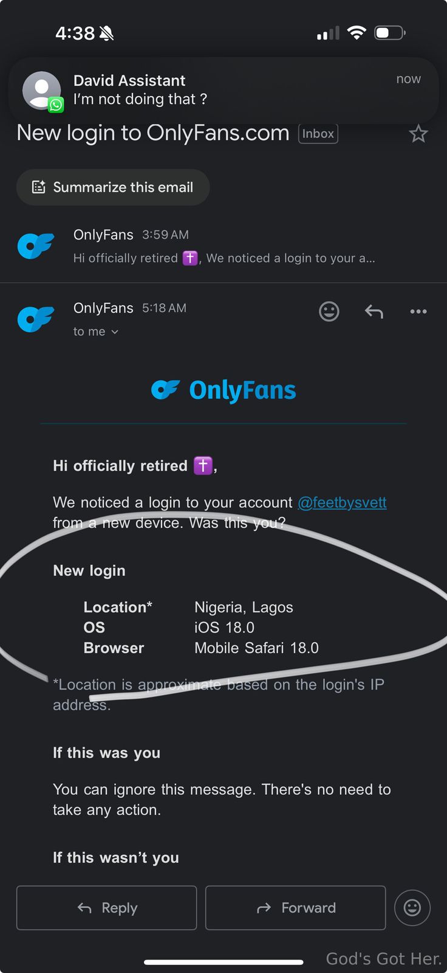Tap the OnlyFans sender avatar at 5:18 AM

click(x=36, y=319)
